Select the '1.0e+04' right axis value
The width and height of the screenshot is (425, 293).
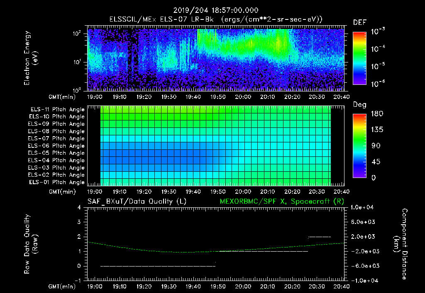[362, 208]
